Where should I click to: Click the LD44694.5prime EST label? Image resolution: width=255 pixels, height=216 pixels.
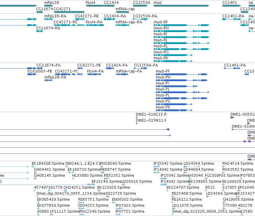[x=199, y=170]
